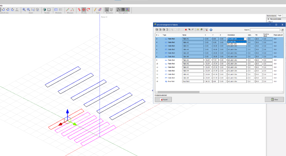Click the Search input field
Image resolution: width=286 pixels, height=156 pixels.
[265, 29]
